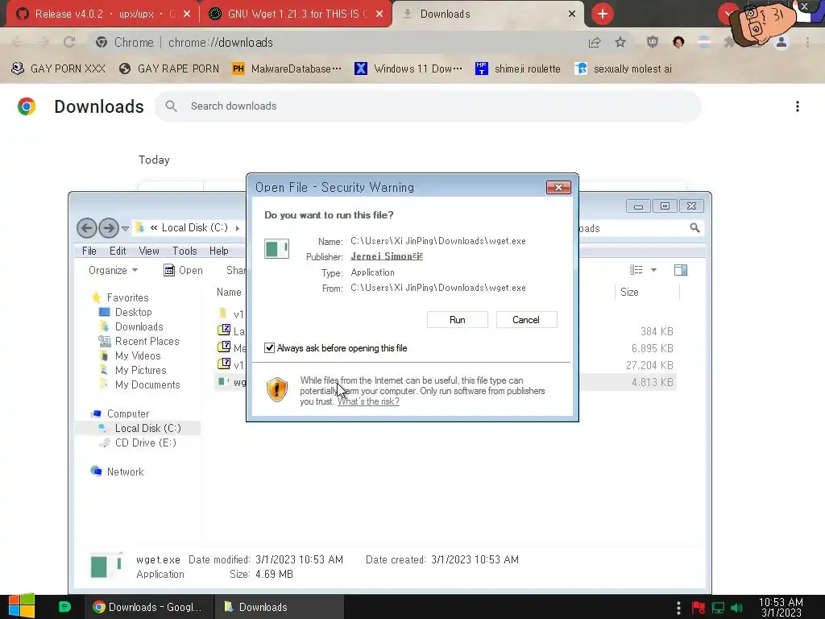This screenshot has height=619, width=825.
Task: Bookmark this page with the star icon
Action: click(620, 42)
